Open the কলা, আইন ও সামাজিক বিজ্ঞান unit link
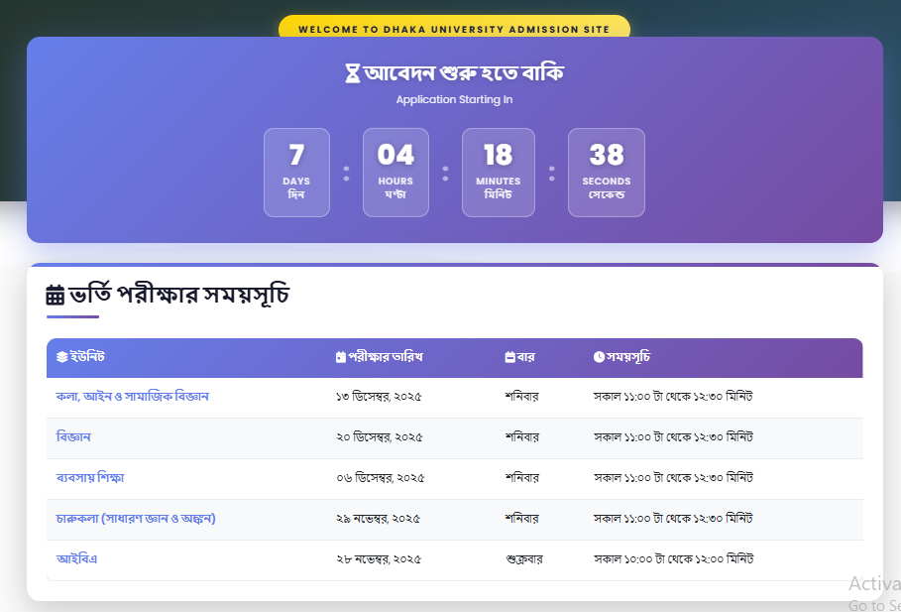 click(x=132, y=397)
